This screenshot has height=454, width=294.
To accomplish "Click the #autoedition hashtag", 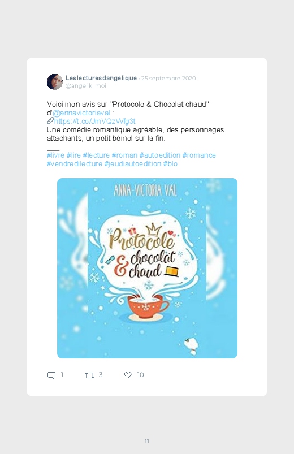I will point(160,155).
